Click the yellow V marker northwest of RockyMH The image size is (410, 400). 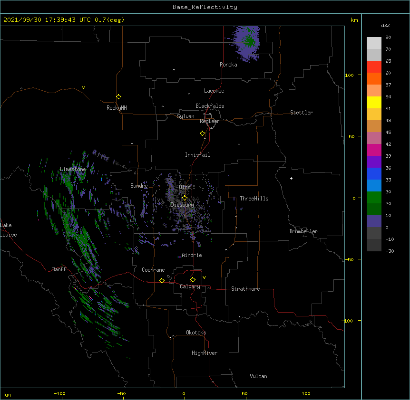pyautogui.click(x=83, y=87)
